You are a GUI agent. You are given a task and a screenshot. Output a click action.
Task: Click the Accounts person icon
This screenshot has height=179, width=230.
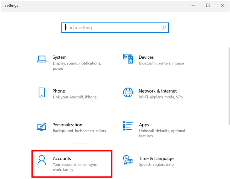pyautogui.click(x=42, y=160)
